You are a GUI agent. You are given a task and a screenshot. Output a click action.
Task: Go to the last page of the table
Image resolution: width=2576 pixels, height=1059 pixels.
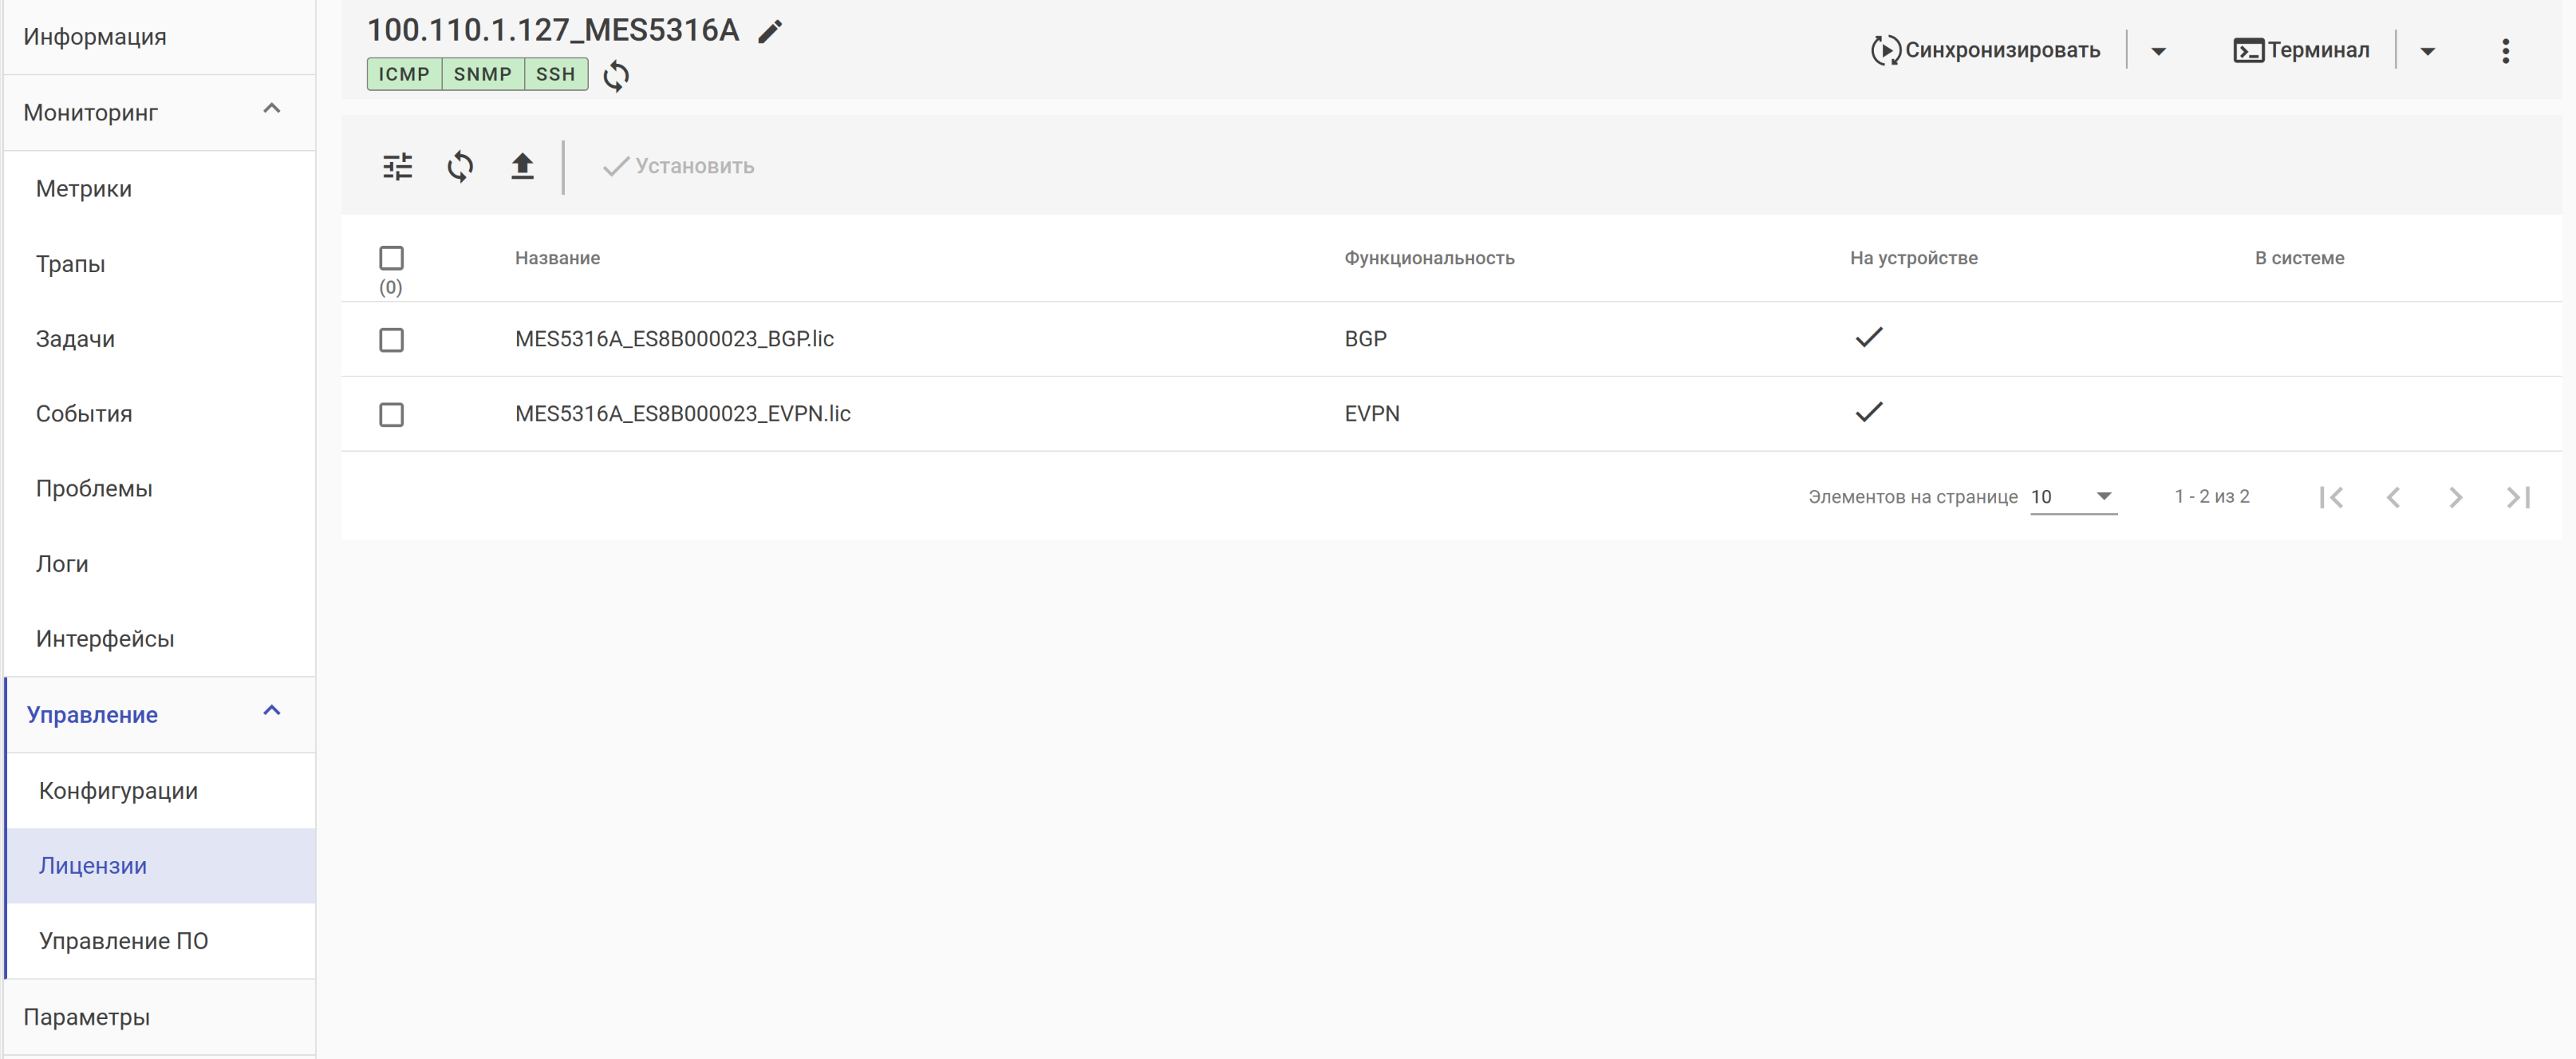tap(2517, 497)
